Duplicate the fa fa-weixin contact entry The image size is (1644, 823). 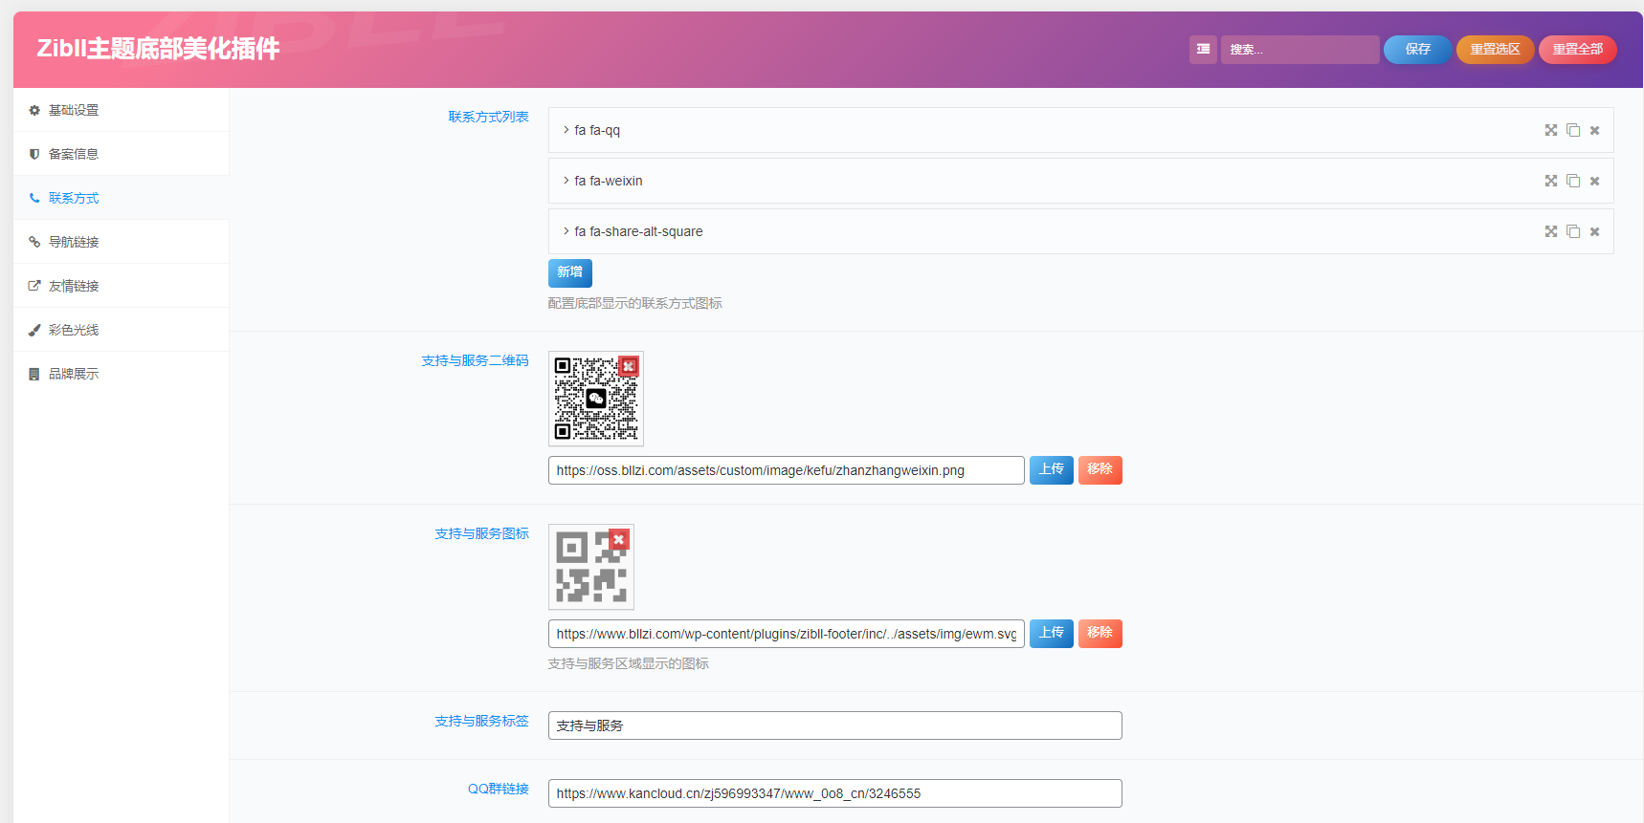1573,181
